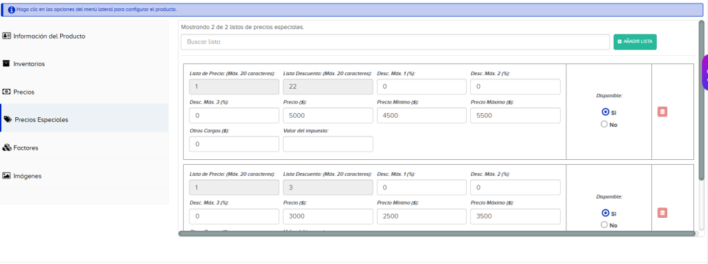Screen dimensions: 708x264
Task: Click Desc. Máx. 3 field of list 22
Action: click(234, 115)
